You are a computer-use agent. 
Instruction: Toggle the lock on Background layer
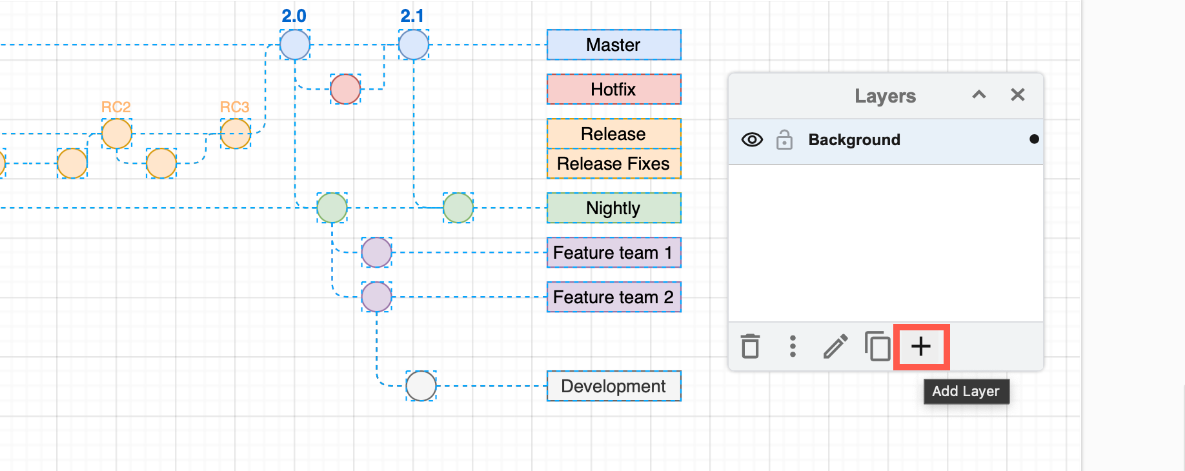point(784,140)
